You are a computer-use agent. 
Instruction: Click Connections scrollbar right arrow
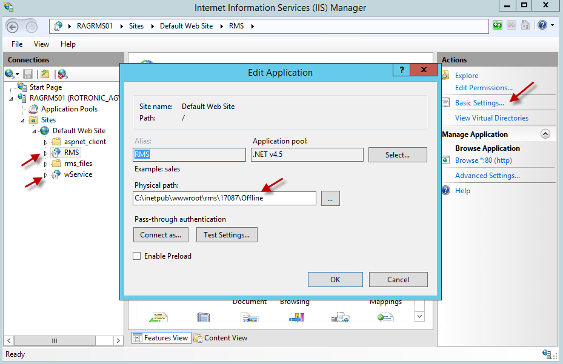tap(118, 340)
